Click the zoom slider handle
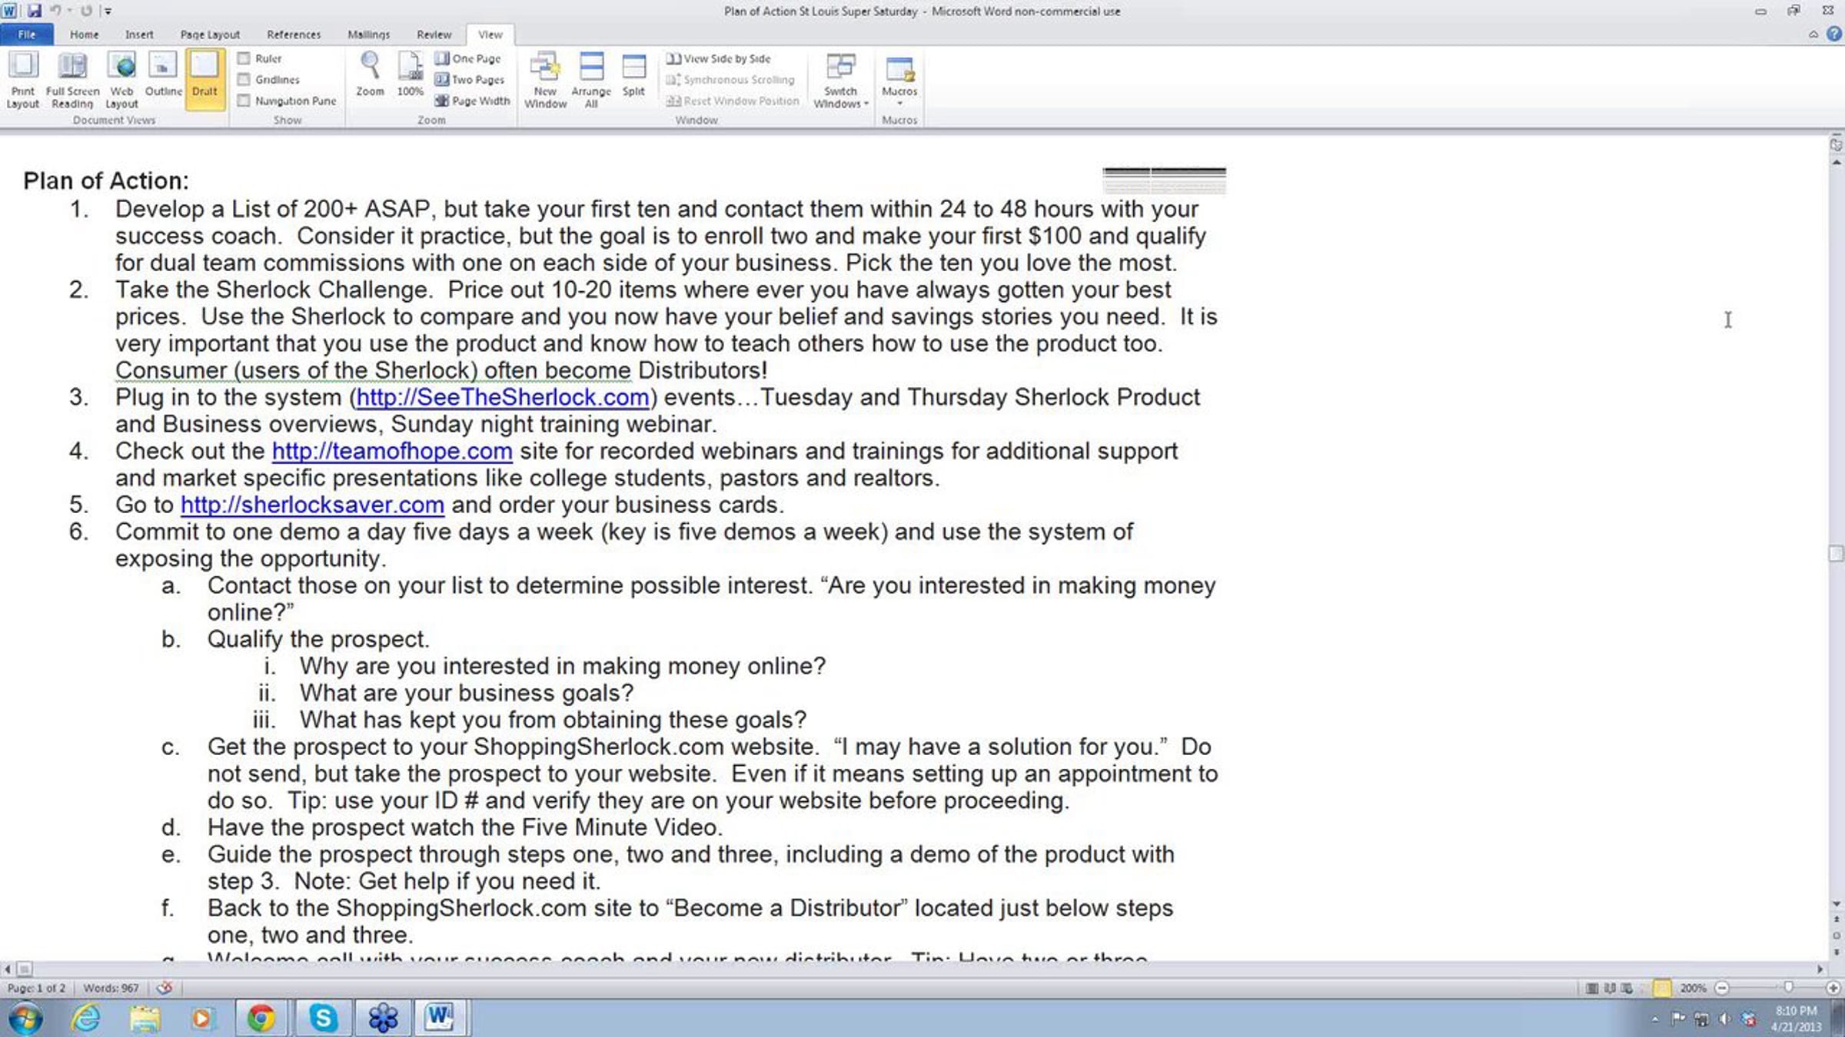The image size is (1845, 1037). pos(1788,988)
